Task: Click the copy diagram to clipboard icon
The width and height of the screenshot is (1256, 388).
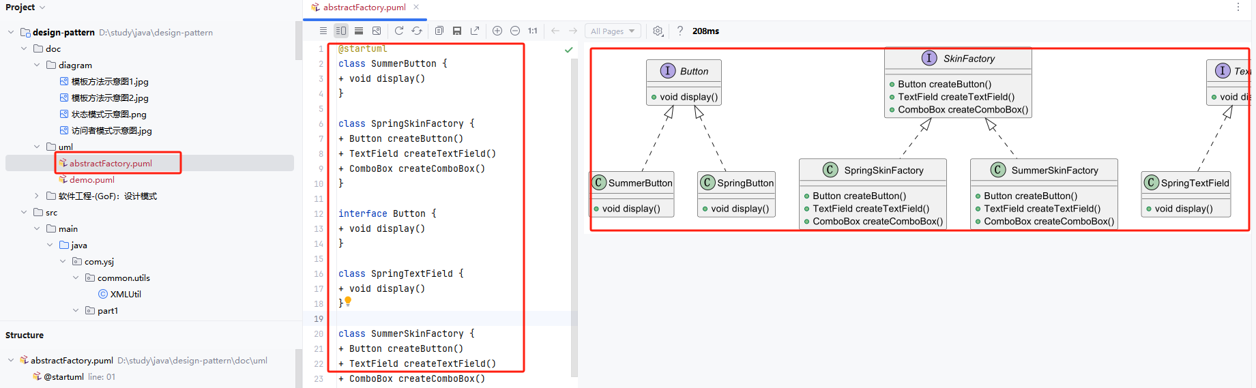Action: coord(439,31)
